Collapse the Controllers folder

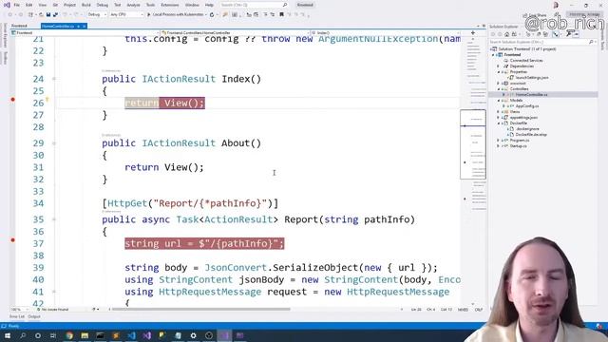[498, 89]
